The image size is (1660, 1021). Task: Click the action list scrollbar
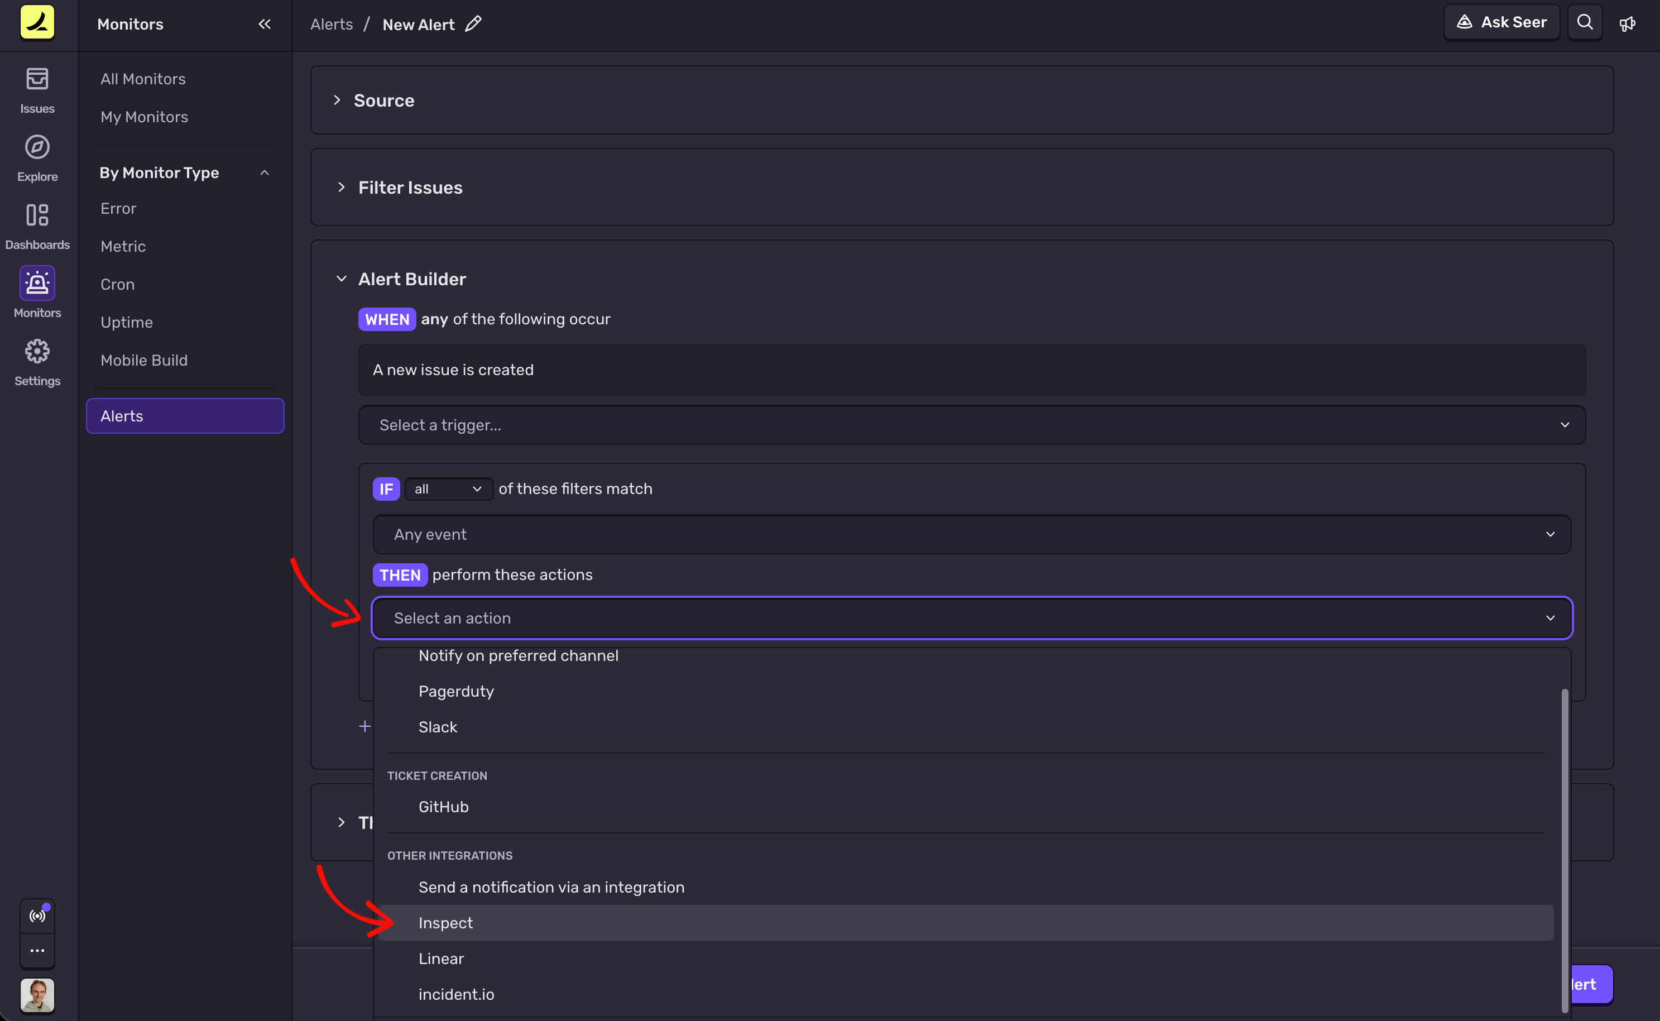click(1564, 850)
